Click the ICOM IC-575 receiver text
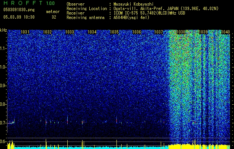 point(149,13)
